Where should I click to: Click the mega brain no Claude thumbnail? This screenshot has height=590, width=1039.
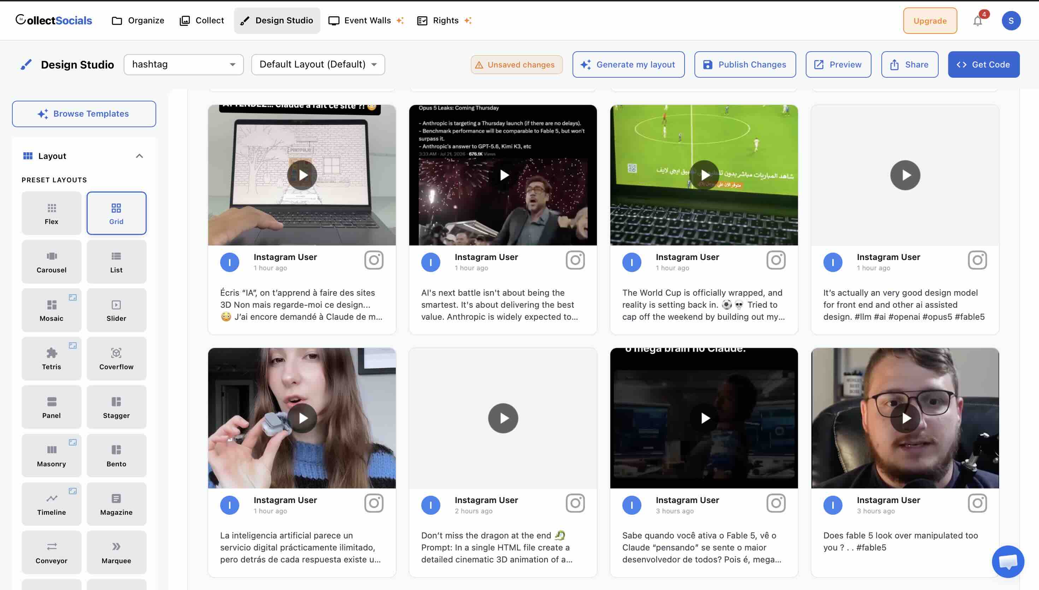point(704,418)
